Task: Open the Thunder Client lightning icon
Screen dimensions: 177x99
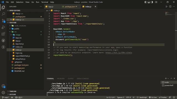Action: tap(3, 47)
